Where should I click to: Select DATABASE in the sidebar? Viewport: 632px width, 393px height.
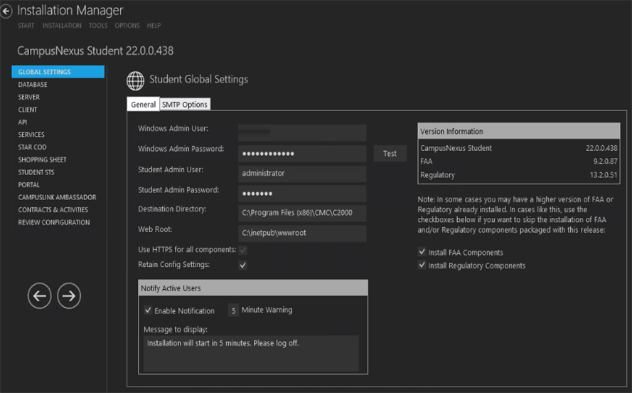click(33, 84)
